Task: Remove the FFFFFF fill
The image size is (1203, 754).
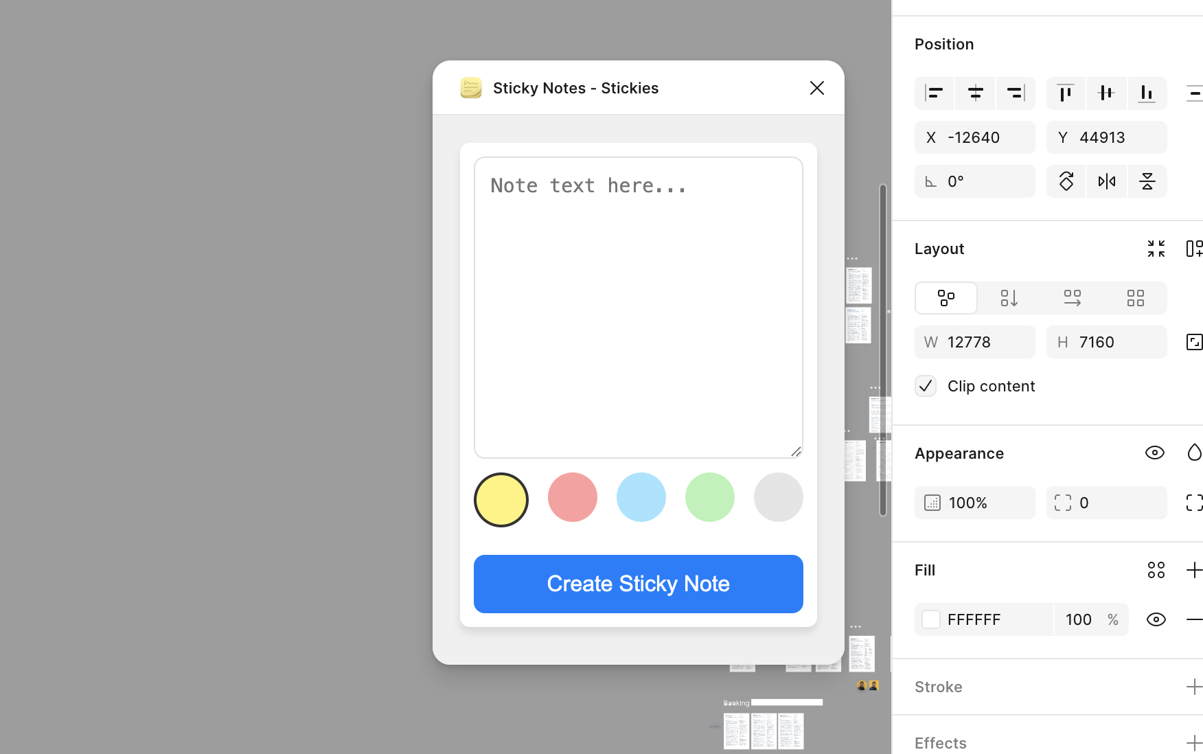Action: (1195, 619)
